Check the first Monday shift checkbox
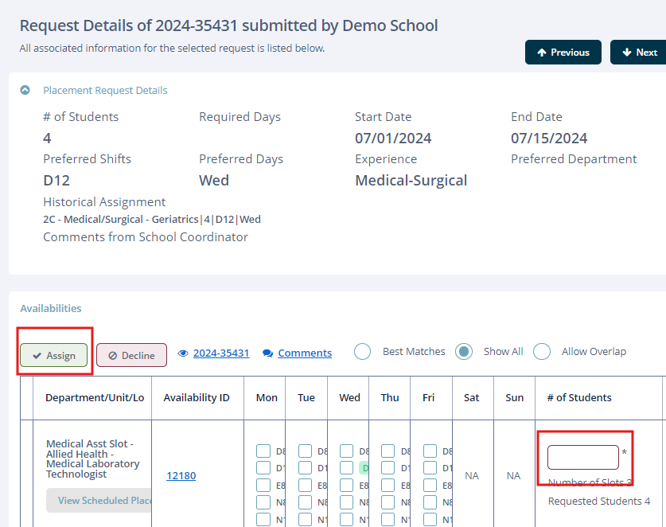 point(263,451)
